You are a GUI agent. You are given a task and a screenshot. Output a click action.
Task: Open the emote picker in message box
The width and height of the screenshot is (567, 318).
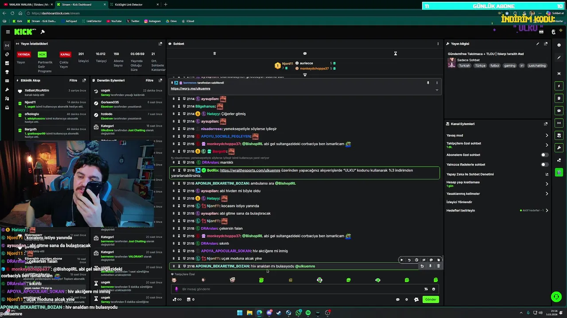click(x=434, y=289)
